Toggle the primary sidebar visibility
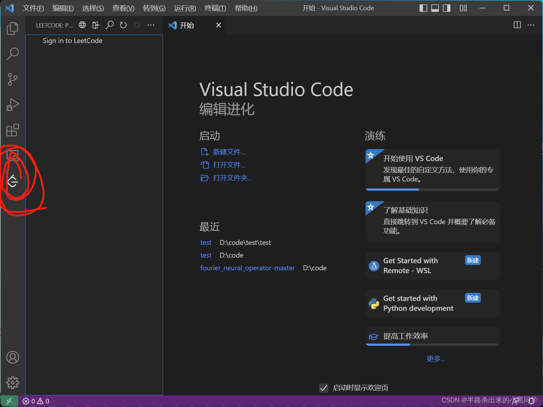Image resolution: width=543 pixels, height=407 pixels. coord(423,8)
